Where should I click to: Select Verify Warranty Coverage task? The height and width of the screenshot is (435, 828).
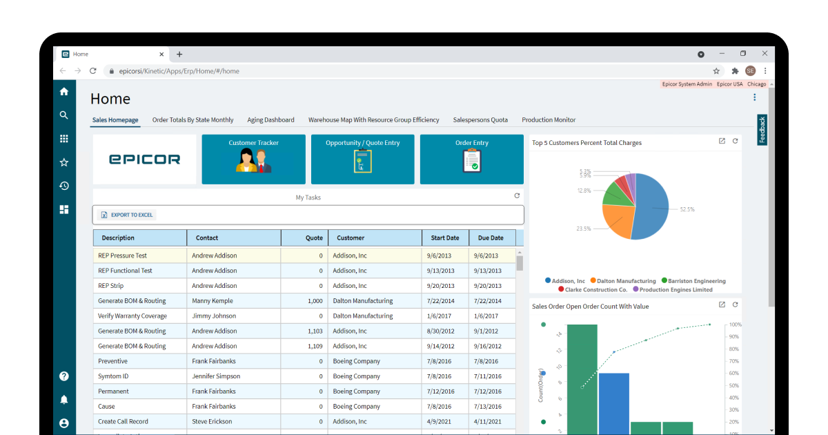[x=304, y=316]
